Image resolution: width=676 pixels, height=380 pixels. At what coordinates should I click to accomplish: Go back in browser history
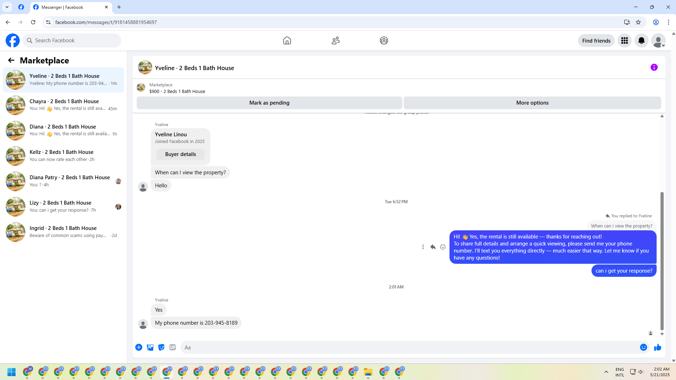click(8, 22)
